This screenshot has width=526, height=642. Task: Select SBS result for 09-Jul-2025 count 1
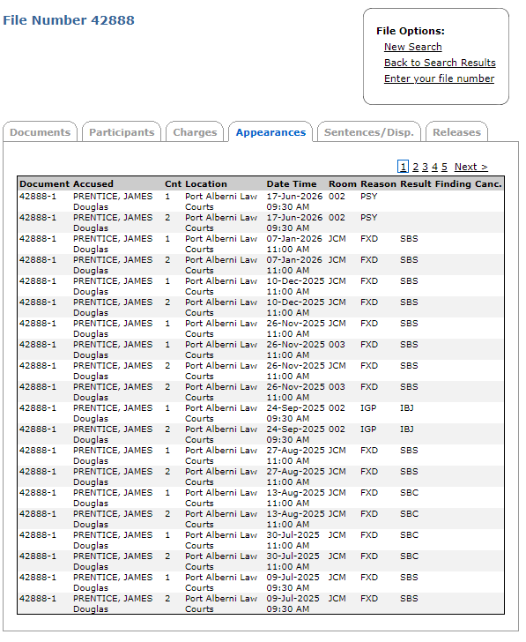pos(409,578)
